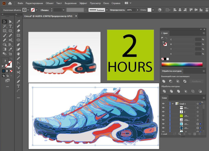The height and width of the screenshot is (151, 209).
Task: Choose the Gradient tool
Action: coord(5,49)
